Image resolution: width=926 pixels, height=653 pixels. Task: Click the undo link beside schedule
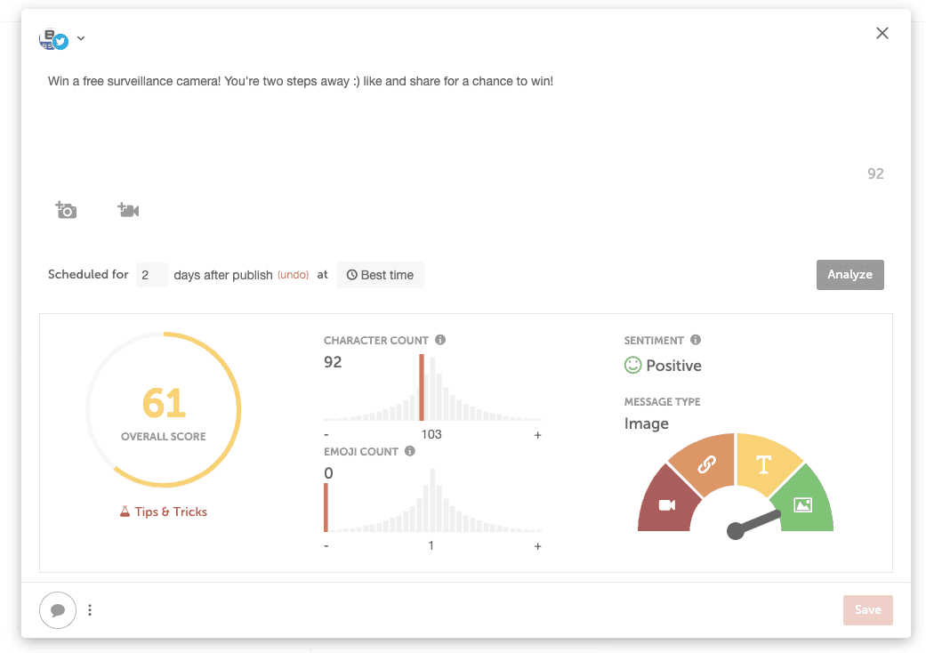click(294, 275)
